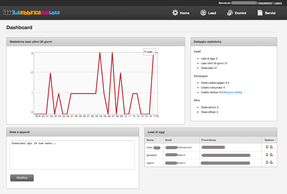Image resolution: width=287 pixels, height=194 pixels.
Task: Click the Lead question mark icon
Action: click(x=203, y=13)
